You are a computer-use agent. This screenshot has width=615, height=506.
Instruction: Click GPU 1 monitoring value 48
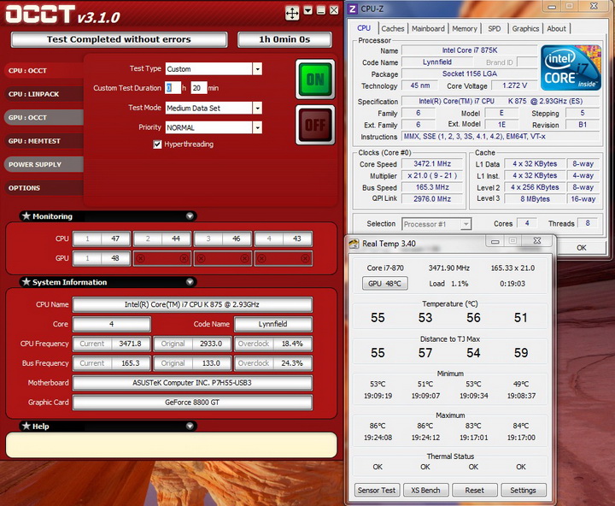click(x=115, y=258)
